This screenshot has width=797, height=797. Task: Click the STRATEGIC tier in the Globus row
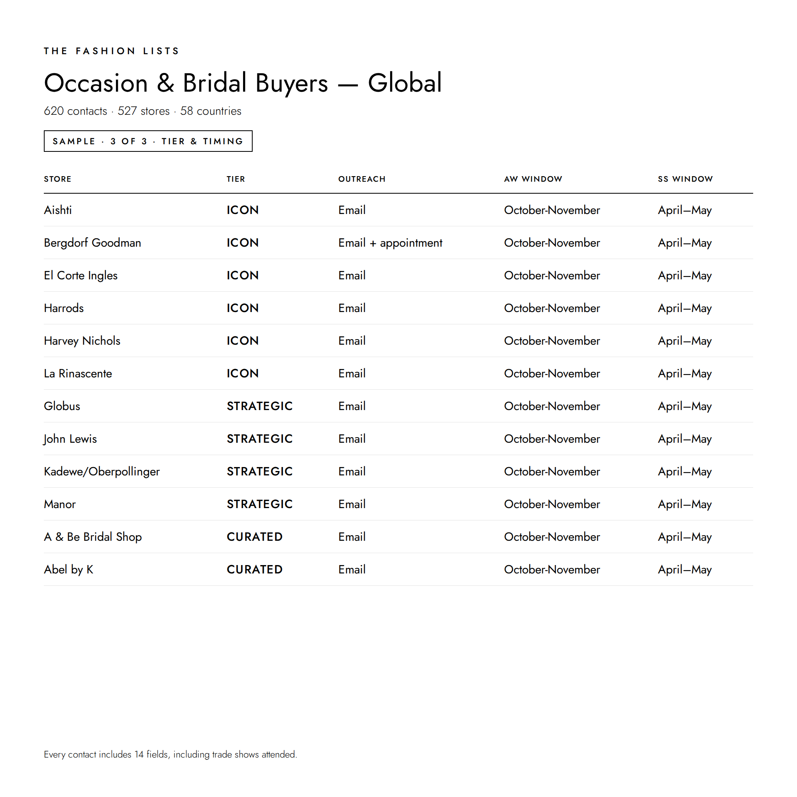click(x=259, y=406)
